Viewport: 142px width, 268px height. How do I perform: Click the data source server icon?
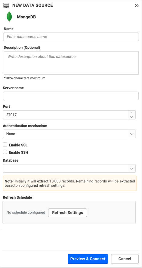[x=6, y=5]
